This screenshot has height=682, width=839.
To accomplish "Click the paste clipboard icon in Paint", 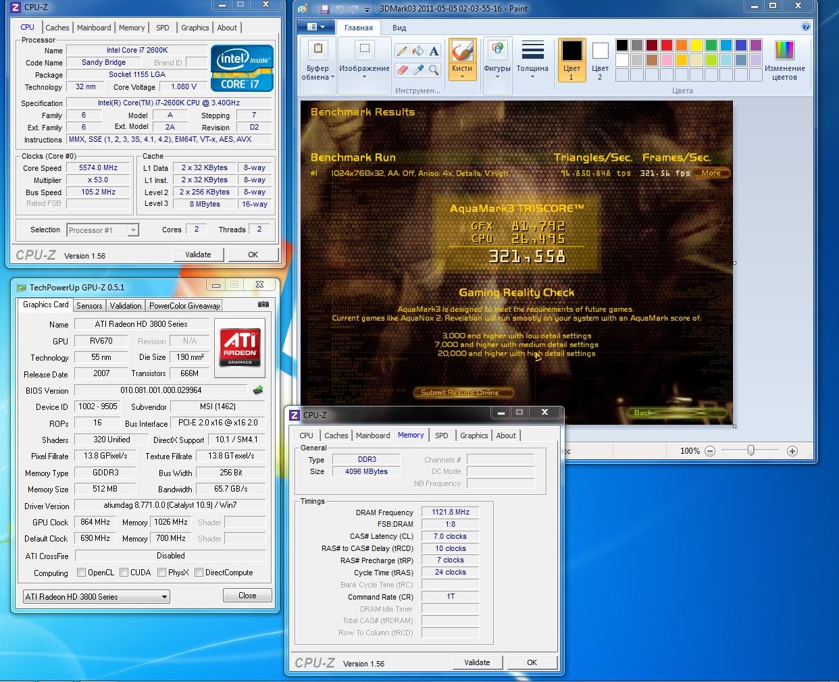I will (317, 50).
